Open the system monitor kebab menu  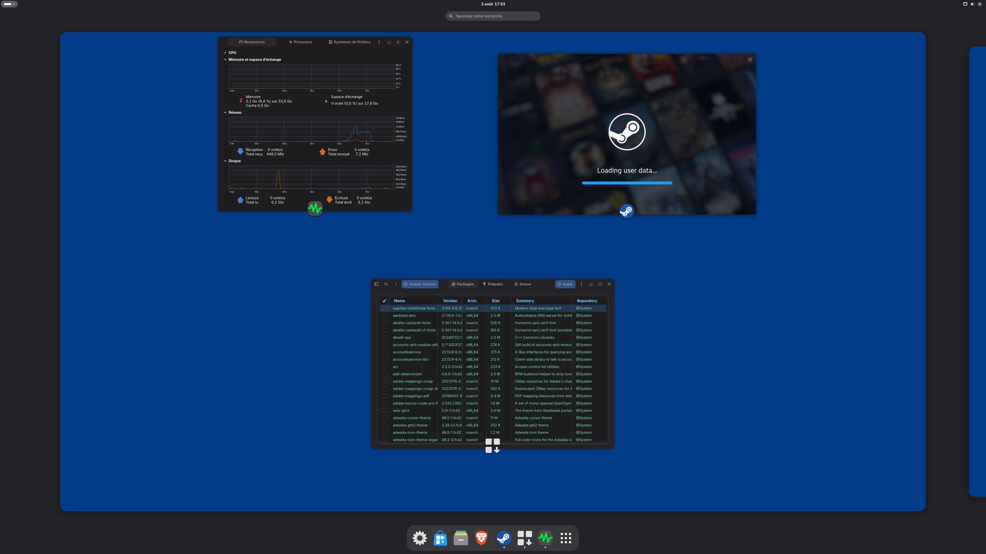pos(379,42)
